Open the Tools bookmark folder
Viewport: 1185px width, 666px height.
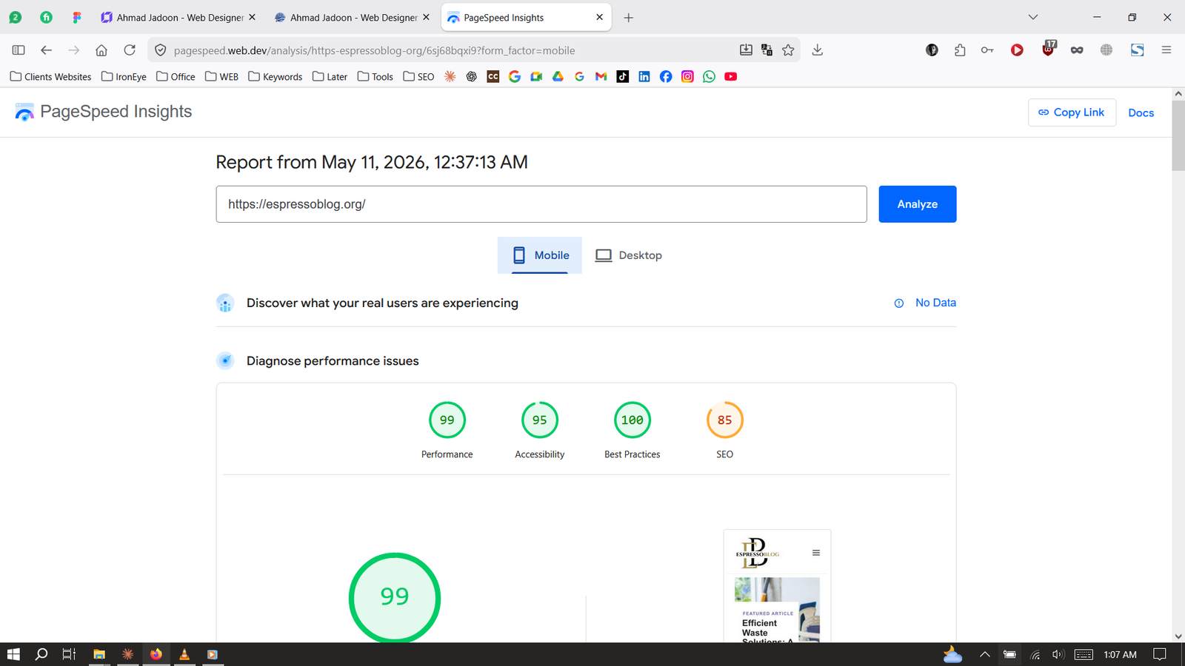(x=375, y=77)
